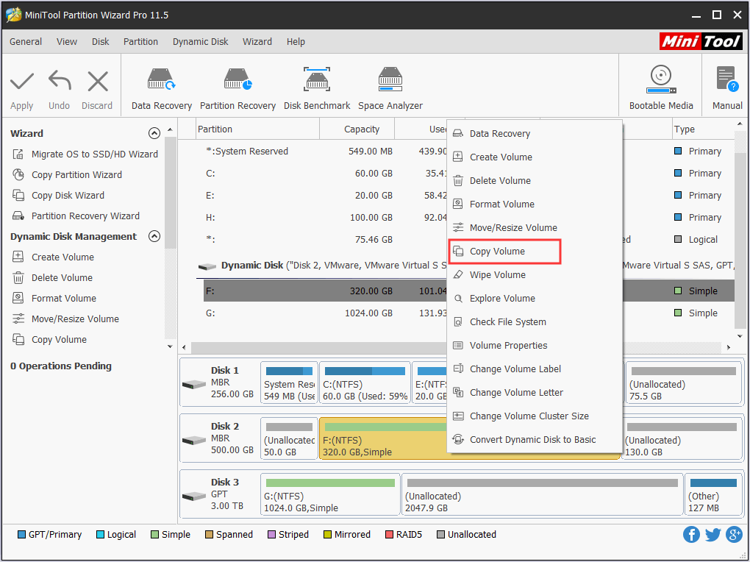Select the H: partition row
The image size is (750, 562).
click(325, 217)
